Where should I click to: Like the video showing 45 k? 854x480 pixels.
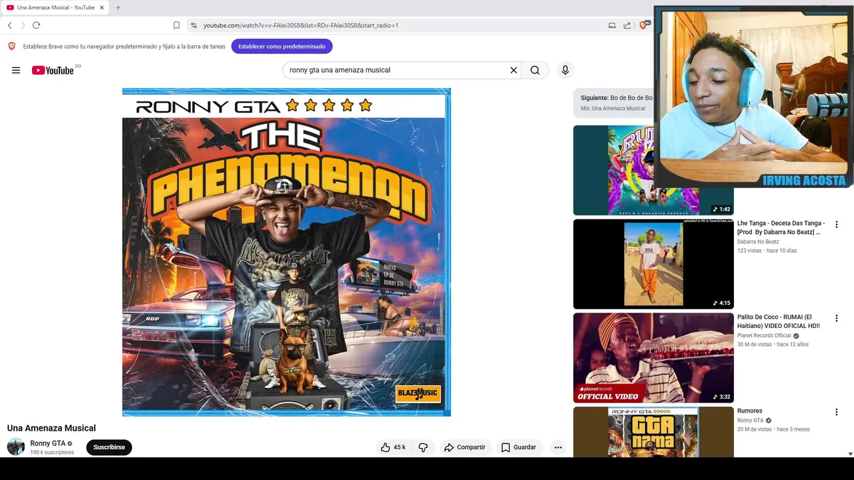[393, 447]
